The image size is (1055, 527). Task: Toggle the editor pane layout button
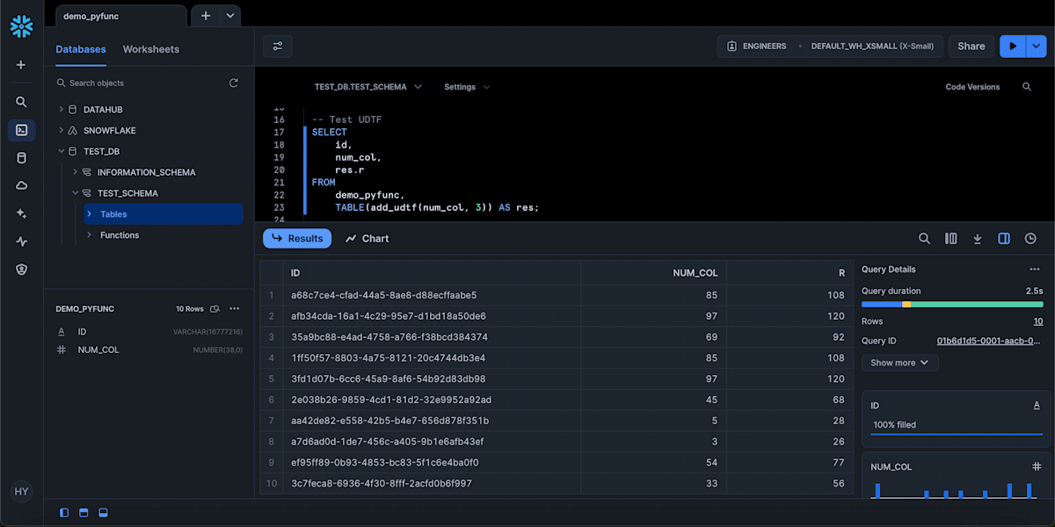click(x=84, y=512)
